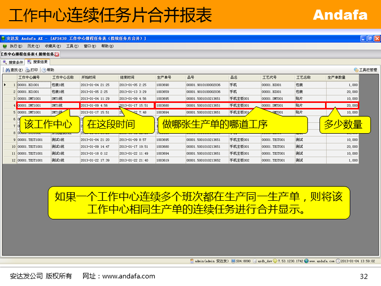Switch to the 搜索条件 tab
Screen dimensions: 381x286
tap(14, 63)
